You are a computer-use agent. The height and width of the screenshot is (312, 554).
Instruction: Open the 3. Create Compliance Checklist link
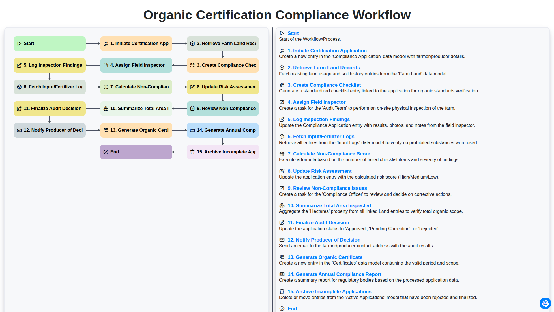click(x=324, y=85)
